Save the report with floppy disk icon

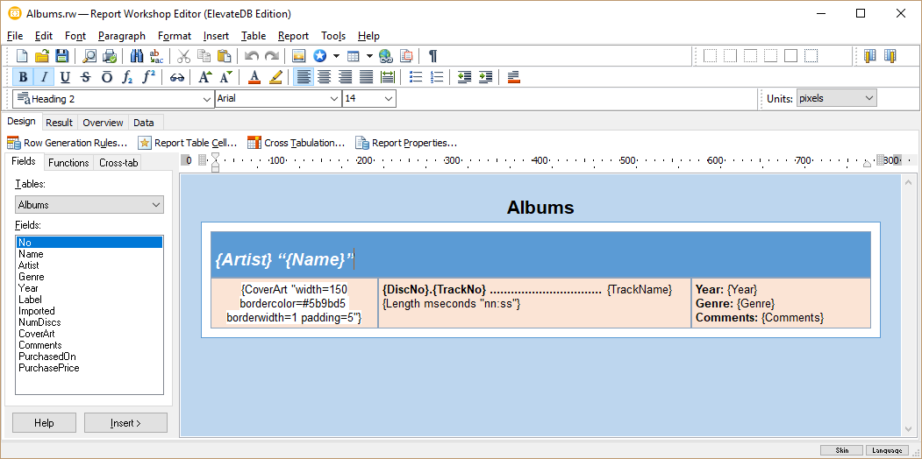[x=61, y=56]
